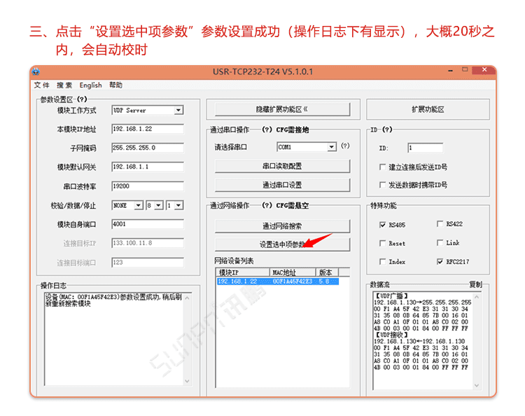Click the help (?) beside 参数设置区

coord(82,99)
